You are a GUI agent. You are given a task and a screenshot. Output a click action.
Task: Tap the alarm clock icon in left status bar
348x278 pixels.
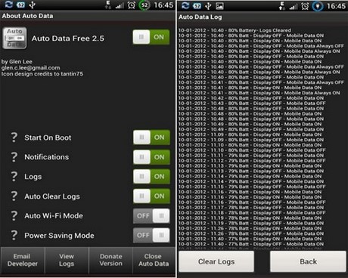132,5
